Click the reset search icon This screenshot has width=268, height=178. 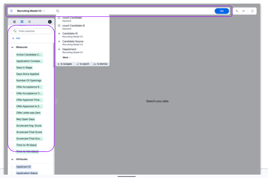pyautogui.click(x=252, y=11)
